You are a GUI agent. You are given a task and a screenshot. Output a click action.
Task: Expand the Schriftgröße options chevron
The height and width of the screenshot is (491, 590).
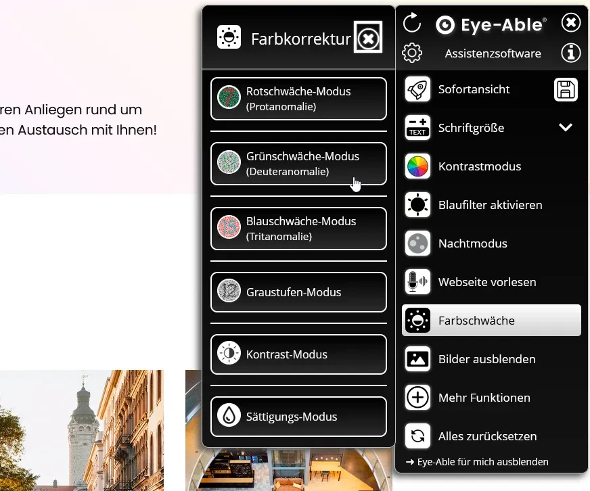tap(566, 127)
